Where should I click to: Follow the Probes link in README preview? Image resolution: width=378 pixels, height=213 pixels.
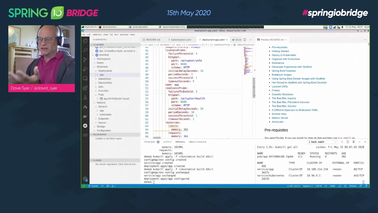[276, 91]
